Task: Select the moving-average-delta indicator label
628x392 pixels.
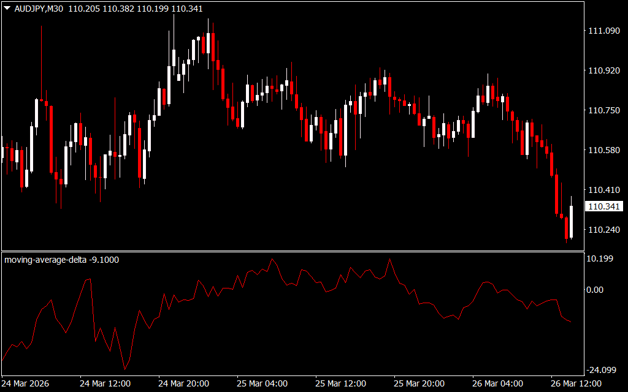Action: click(61, 260)
